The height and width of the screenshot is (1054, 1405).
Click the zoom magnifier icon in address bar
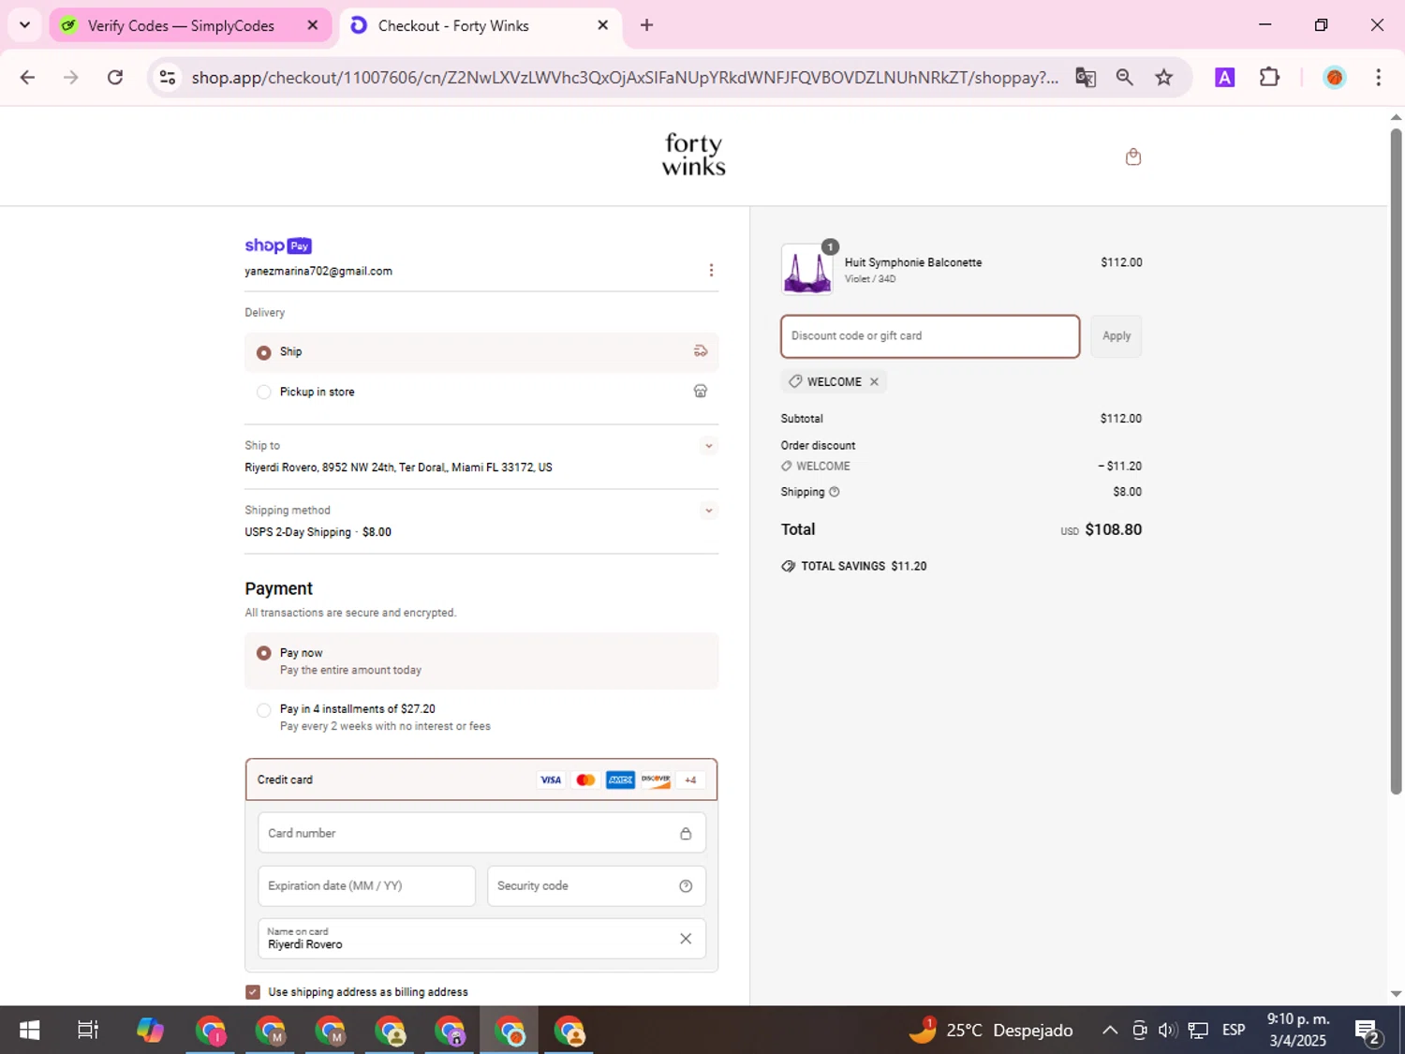(1125, 78)
